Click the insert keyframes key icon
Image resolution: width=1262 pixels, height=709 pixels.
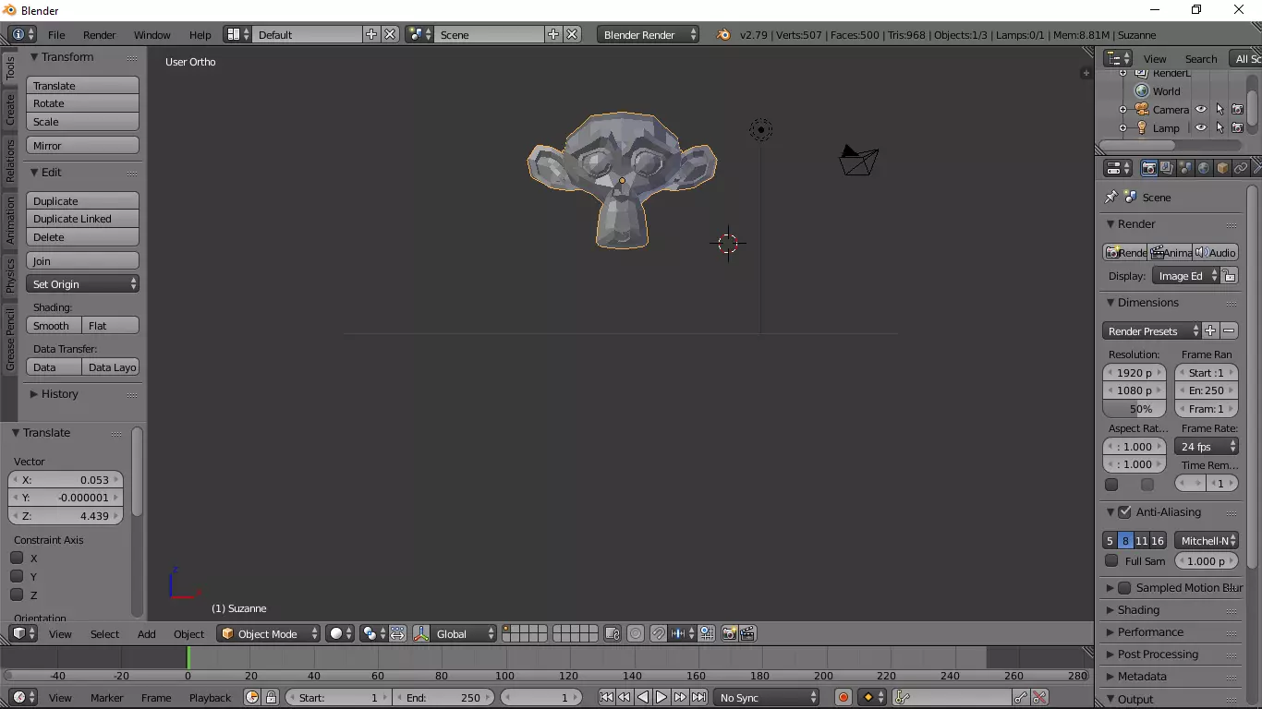coord(1021,697)
